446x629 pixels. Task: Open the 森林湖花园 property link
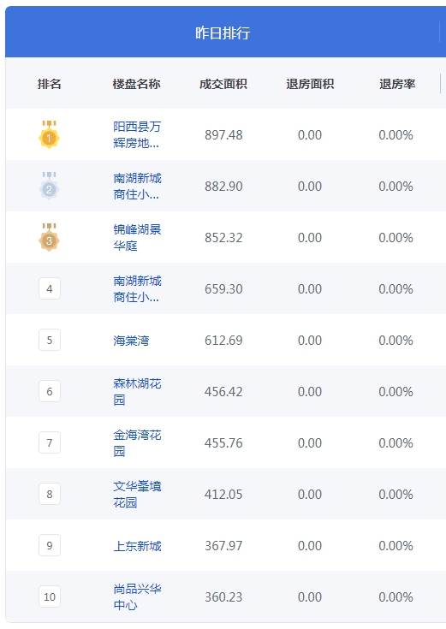(x=137, y=392)
